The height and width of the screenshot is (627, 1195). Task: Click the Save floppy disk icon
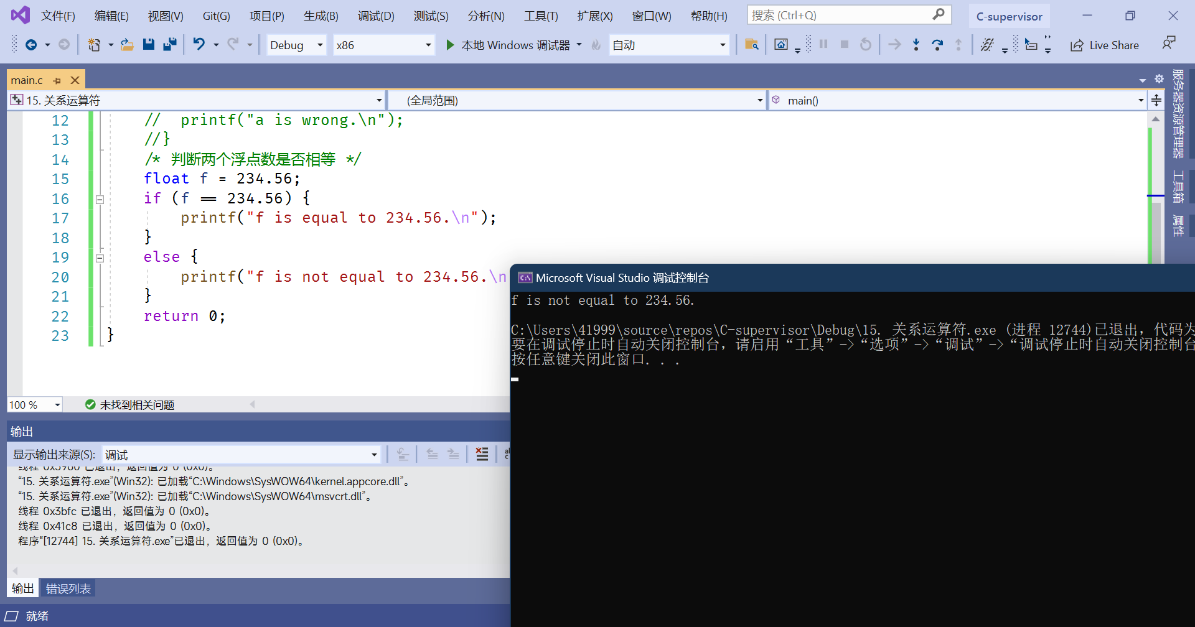[148, 45]
